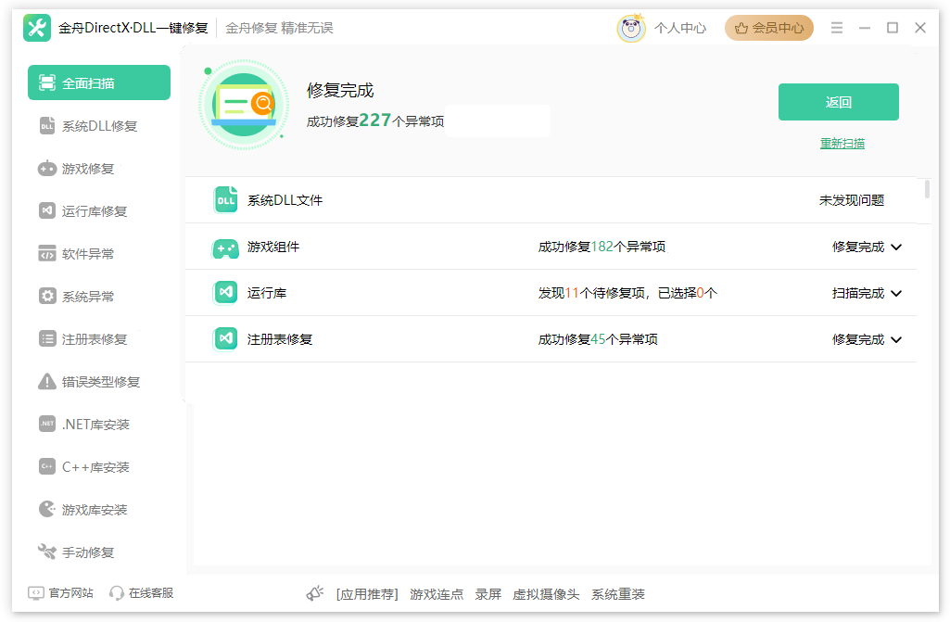The width and height of the screenshot is (950, 622).
Task: Click the 系统DLL修复 DLL file icon
Action: click(x=47, y=125)
